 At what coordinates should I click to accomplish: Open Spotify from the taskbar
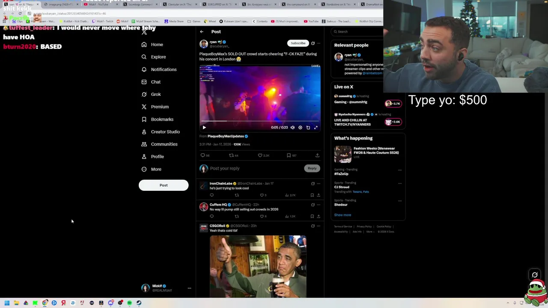click(x=129, y=303)
